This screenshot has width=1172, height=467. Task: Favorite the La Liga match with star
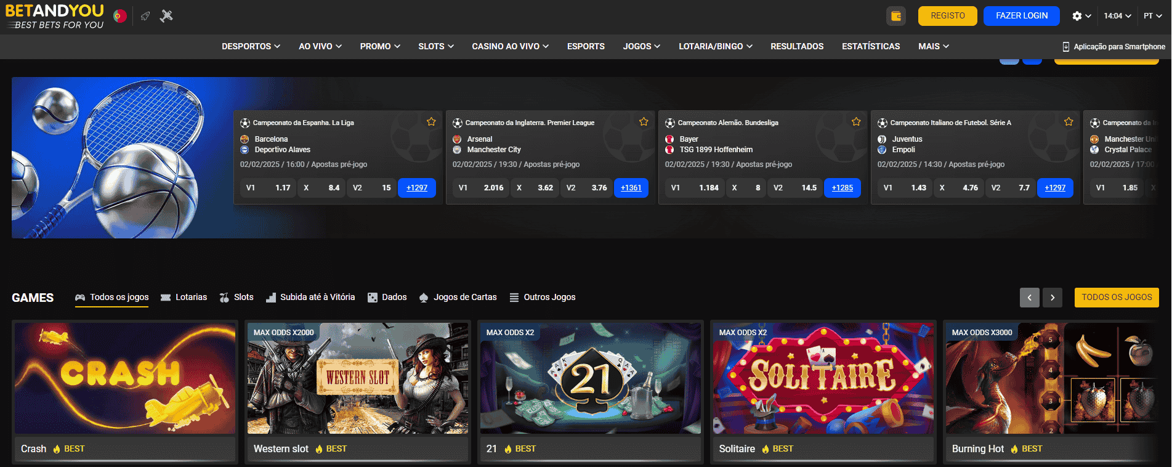431,122
